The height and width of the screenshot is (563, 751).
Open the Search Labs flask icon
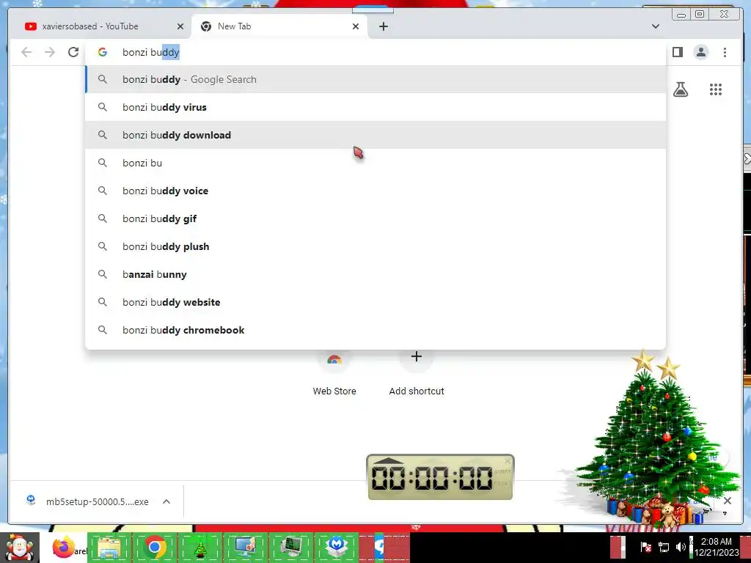point(681,89)
